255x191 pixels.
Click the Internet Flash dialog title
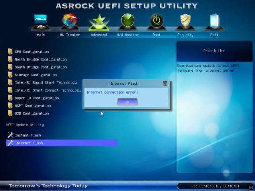[124, 84]
